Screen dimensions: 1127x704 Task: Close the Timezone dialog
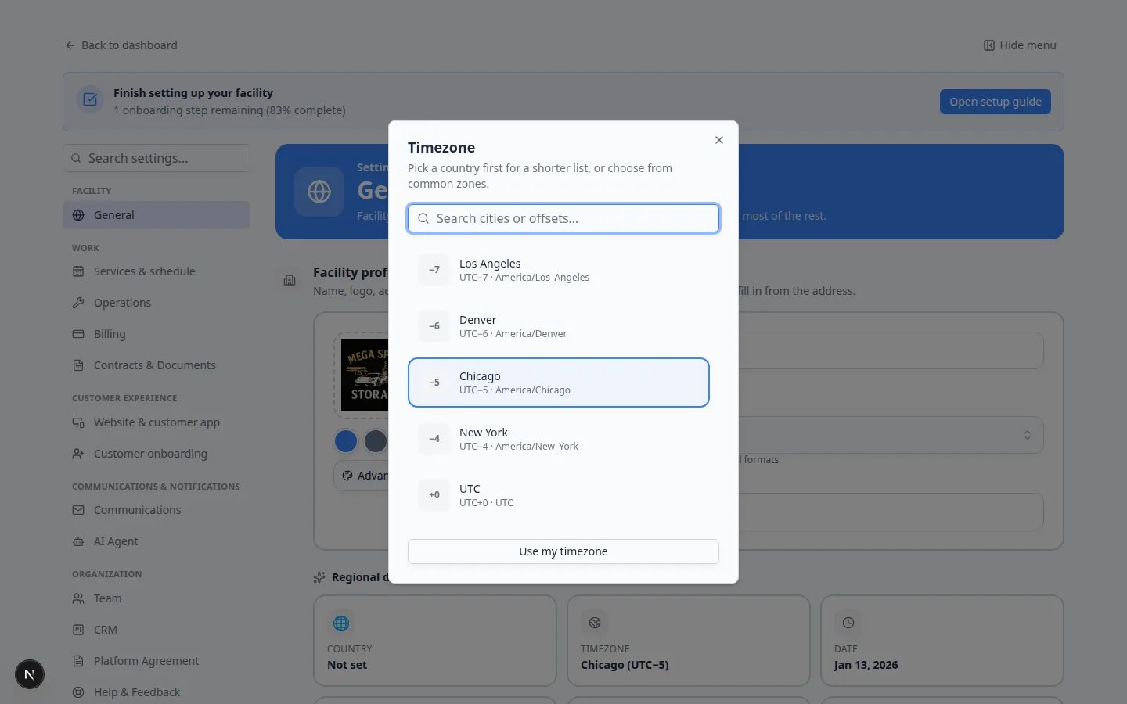(718, 140)
